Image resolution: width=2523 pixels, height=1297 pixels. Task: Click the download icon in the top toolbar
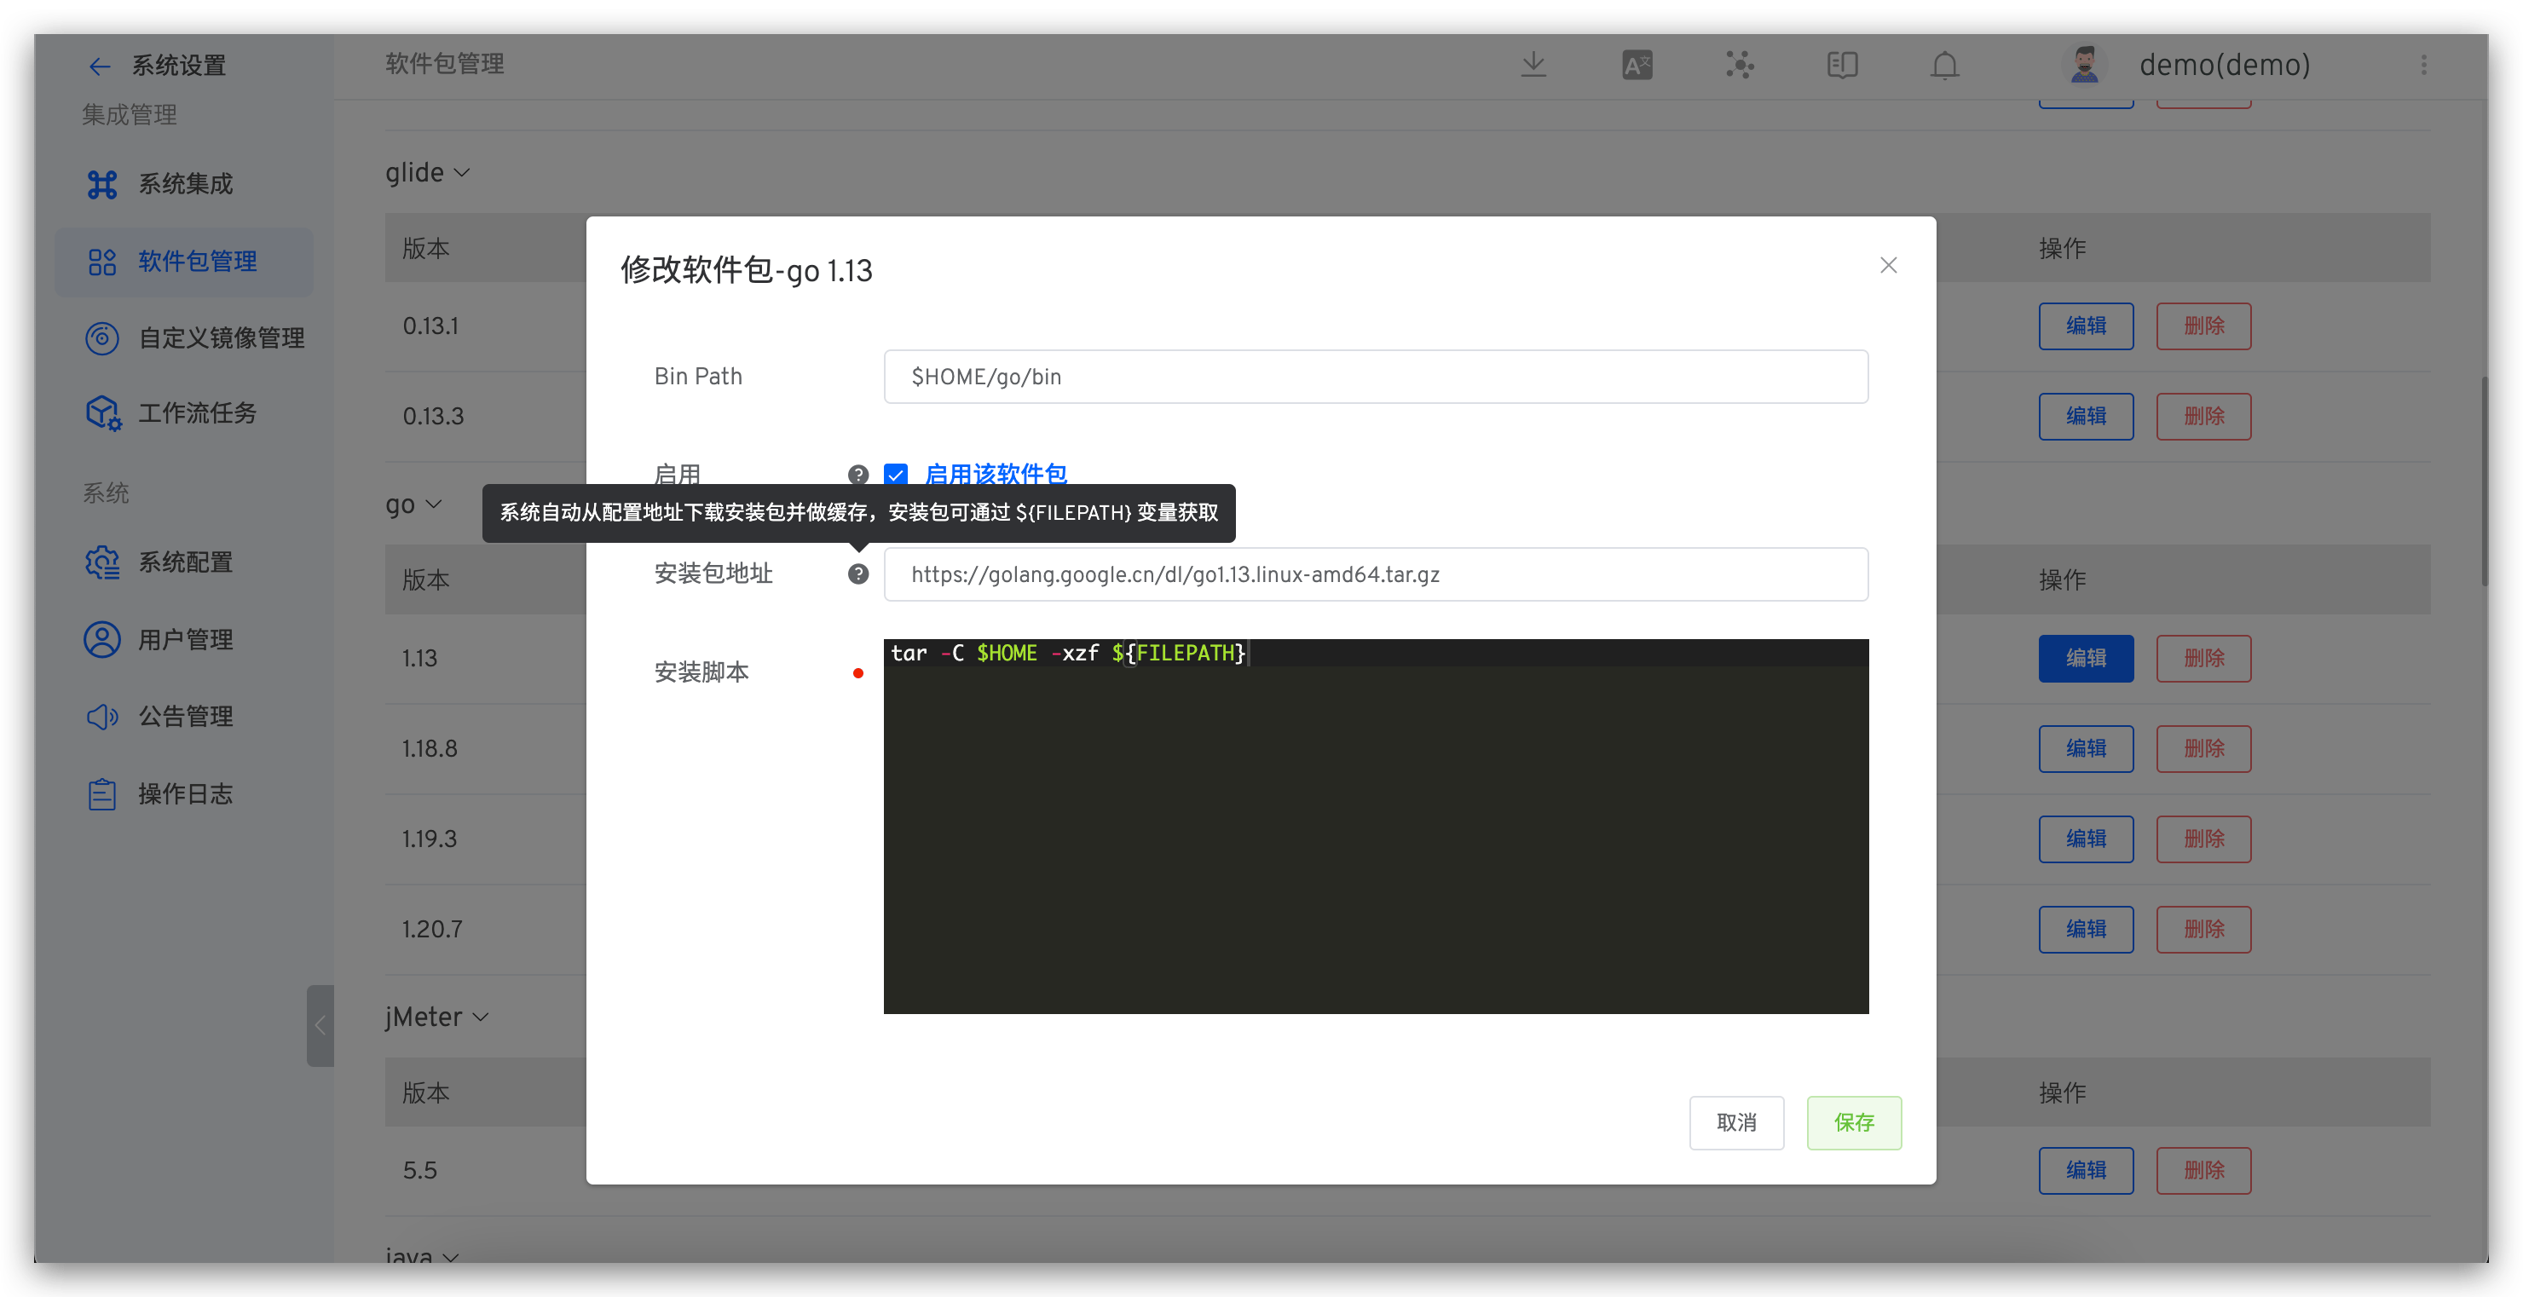[1533, 64]
